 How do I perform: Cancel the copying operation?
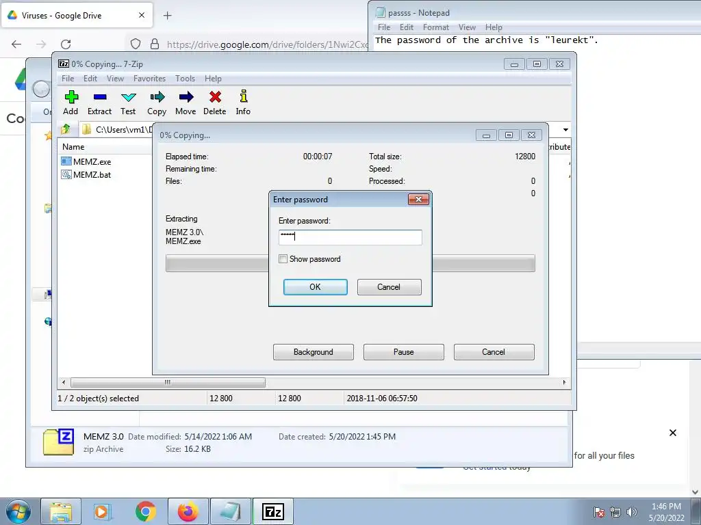pyautogui.click(x=494, y=352)
